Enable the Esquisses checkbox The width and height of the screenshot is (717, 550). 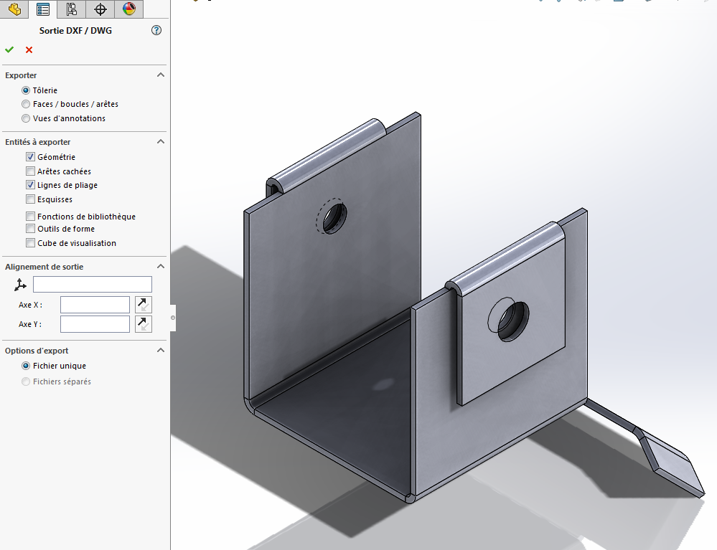coord(31,199)
